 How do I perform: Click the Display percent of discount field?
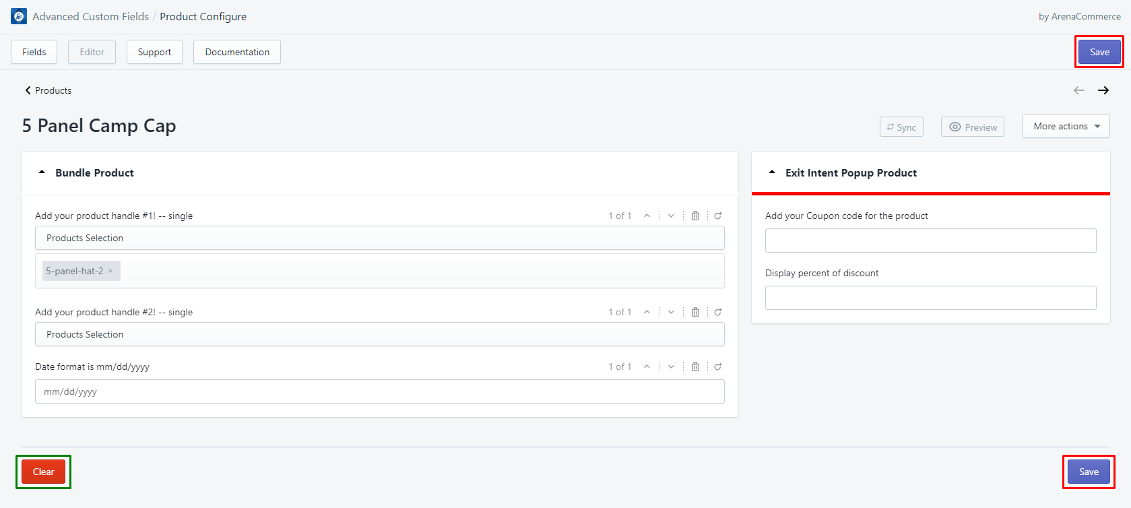point(931,298)
